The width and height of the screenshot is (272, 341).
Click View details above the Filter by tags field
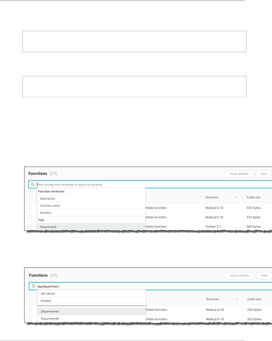tap(239, 174)
